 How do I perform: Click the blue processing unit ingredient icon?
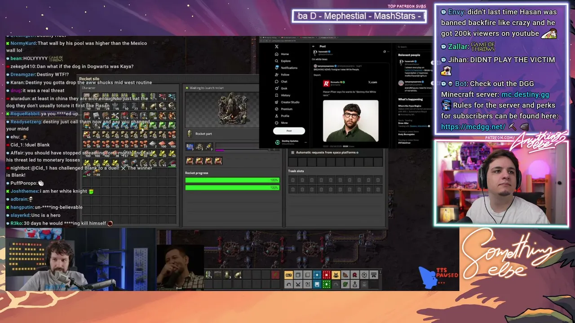click(190, 147)
